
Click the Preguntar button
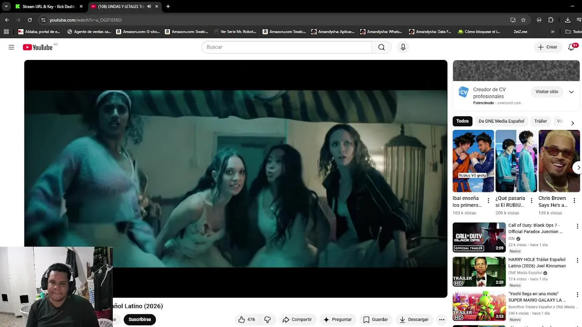337,320
